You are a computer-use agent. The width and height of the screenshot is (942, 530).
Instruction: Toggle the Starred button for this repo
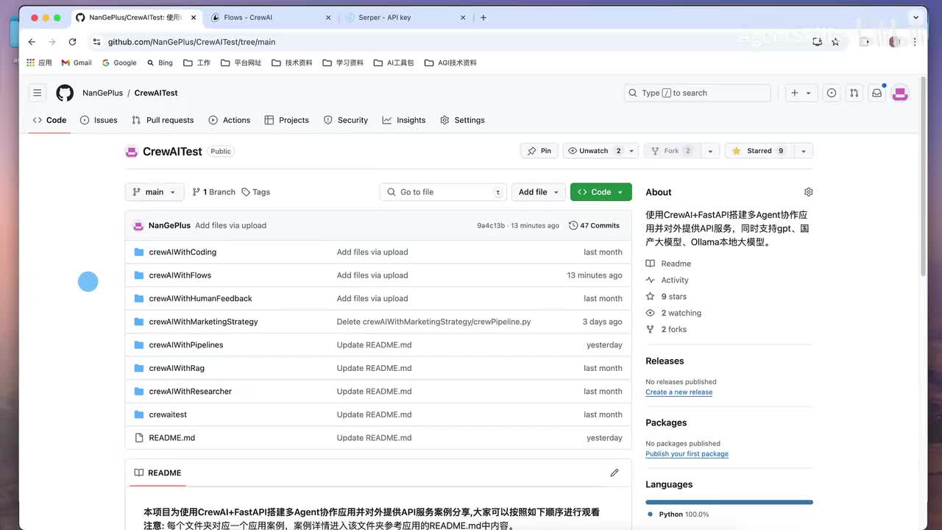coord(759,151)
